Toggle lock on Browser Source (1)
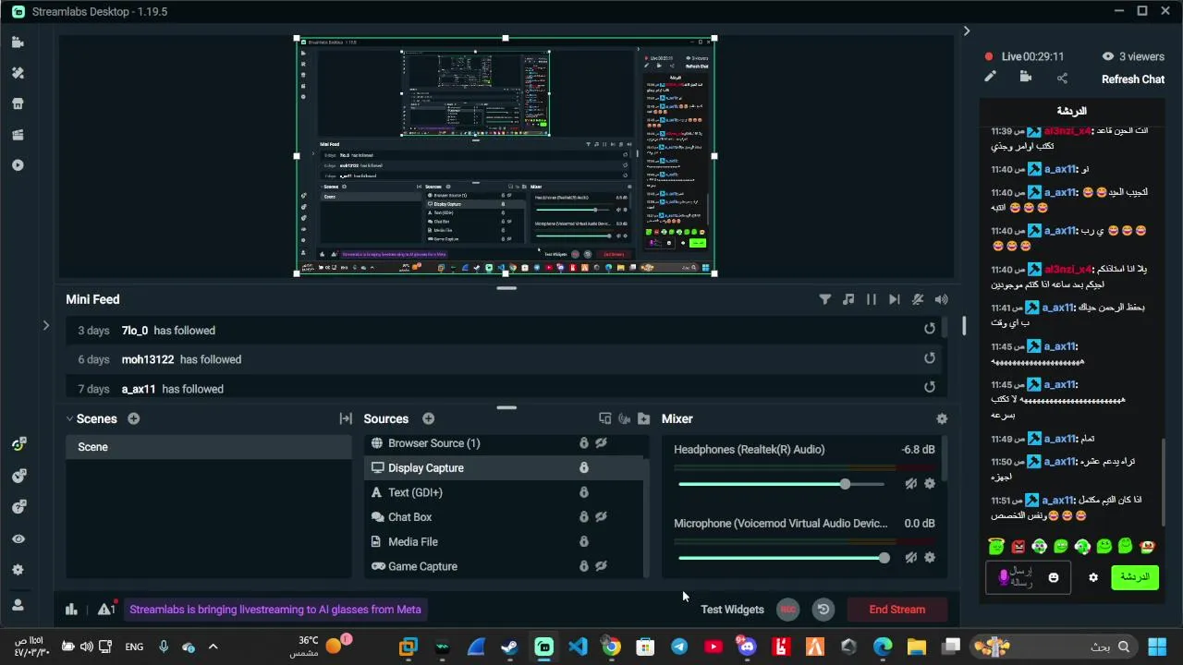The height and width of the screenshot is (665, 1183). point(584,443)
